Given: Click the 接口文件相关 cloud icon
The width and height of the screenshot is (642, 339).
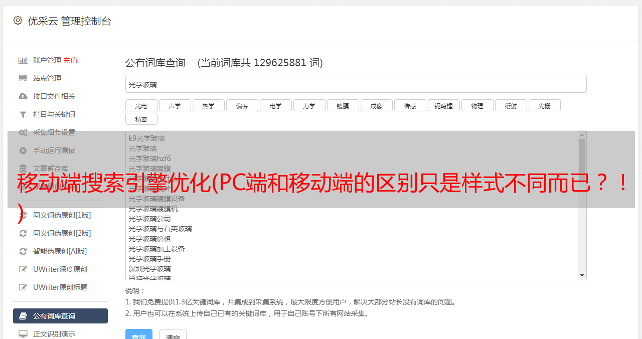Looking at the screenshot, I should [x=23, y=96].
